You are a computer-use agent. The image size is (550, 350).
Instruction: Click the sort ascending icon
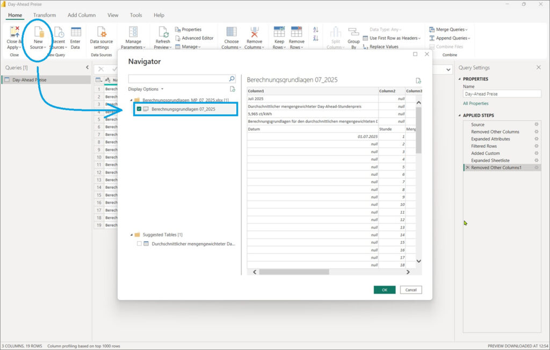[316, 30]
